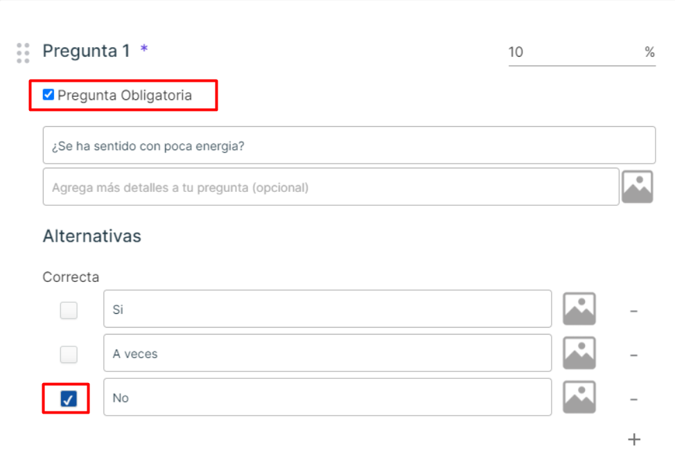Mark 'Si' as the correct answer
This screenshot has height=469, width=675.
pyautogui.click(x=69, y=310)
